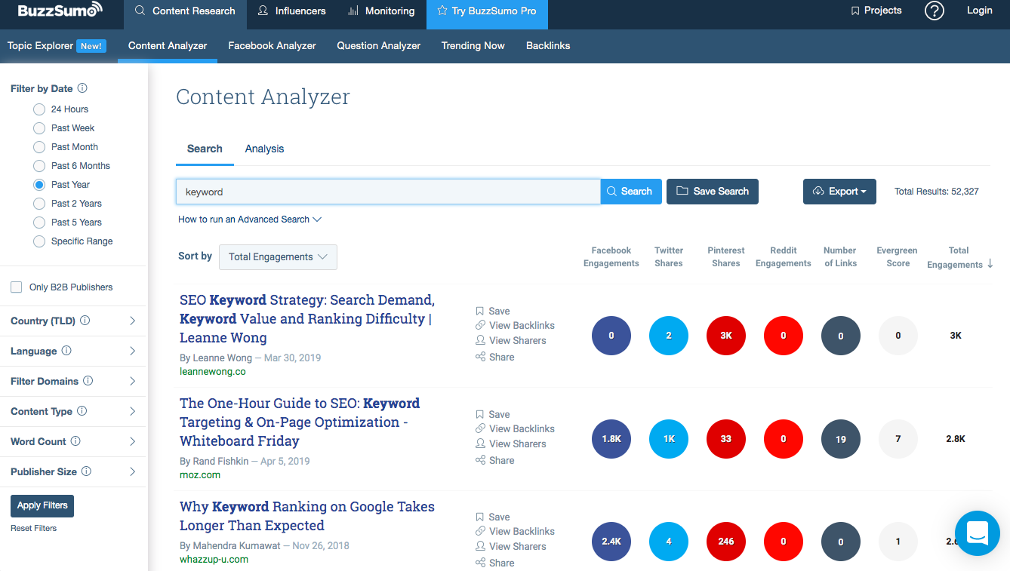Select the Past 2 Years date filter

click(x=39, y=204)
